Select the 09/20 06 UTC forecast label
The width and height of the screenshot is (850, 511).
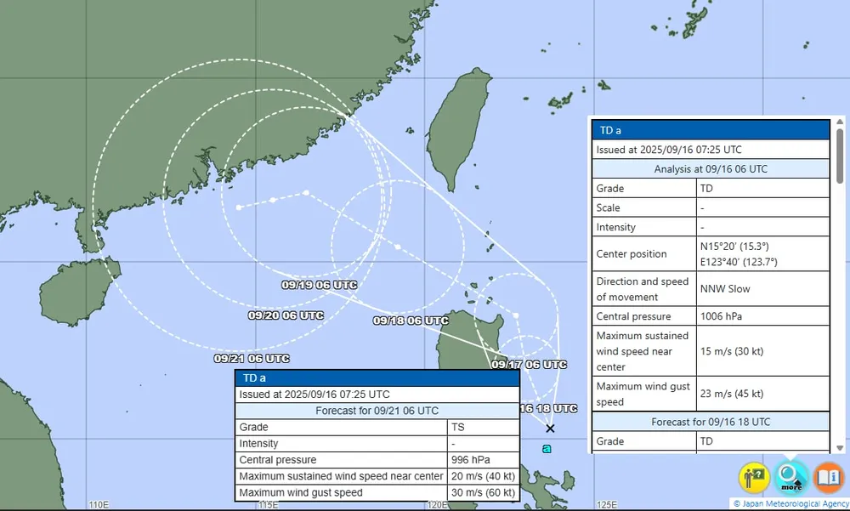(x=286, y=315)
